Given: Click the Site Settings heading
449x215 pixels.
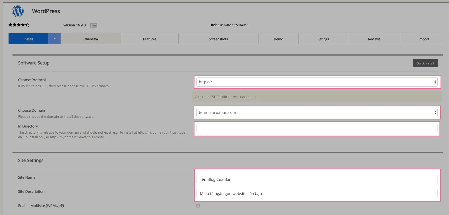Looking at the screenshot, I should (31, 161).
